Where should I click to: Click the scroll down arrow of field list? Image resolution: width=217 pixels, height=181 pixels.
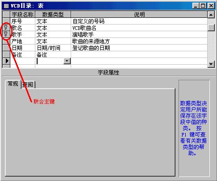pos(211,64)
